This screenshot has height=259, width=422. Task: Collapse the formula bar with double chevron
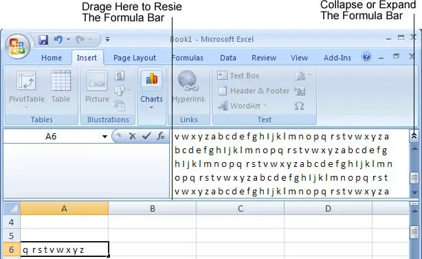pos(414,136)
